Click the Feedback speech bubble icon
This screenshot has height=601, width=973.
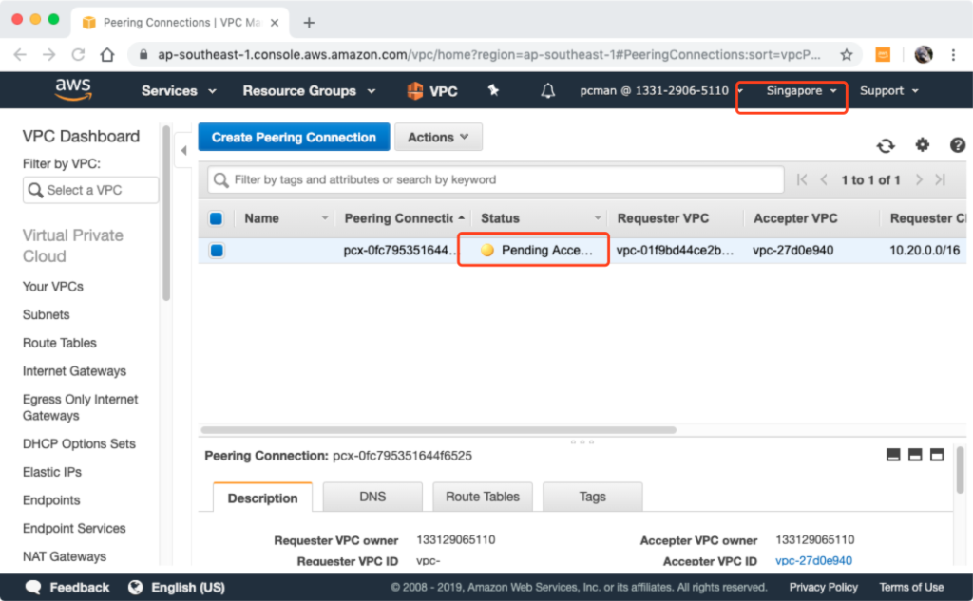tap(33, 587)
